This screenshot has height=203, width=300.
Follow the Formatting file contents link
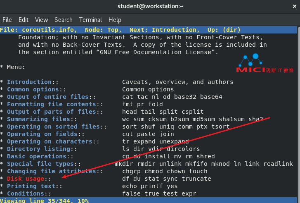pyautogui.click(x=52, y=105)
